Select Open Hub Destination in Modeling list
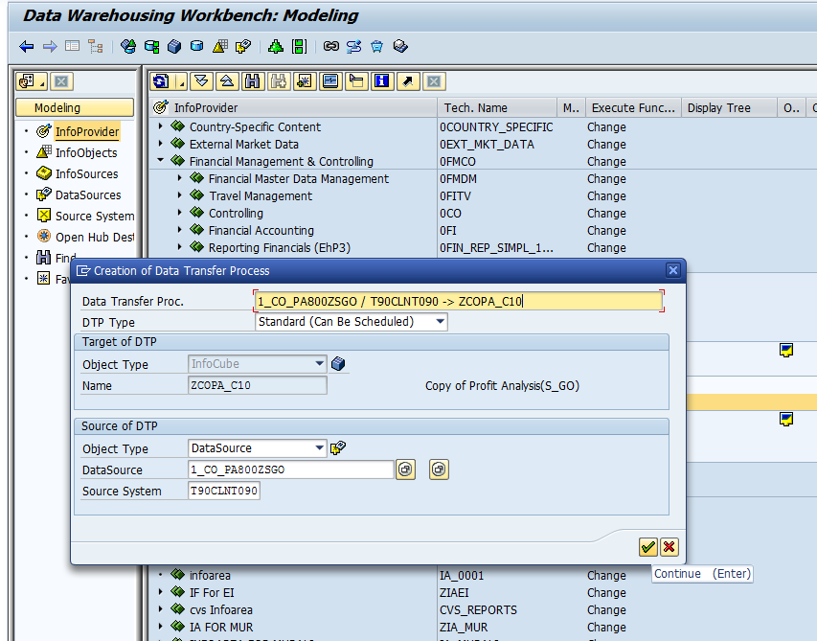 (x=94, y=237)
